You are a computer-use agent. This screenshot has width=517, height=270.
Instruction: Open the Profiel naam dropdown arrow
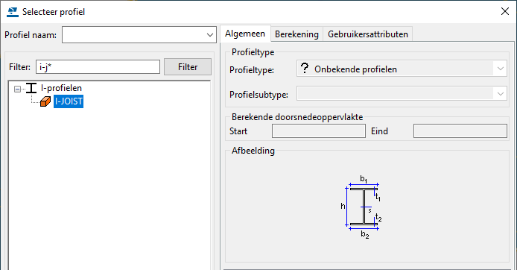(209, 35)
